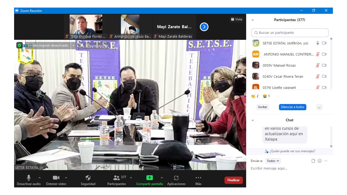Click the Compartir pantalla green icon

149,178
